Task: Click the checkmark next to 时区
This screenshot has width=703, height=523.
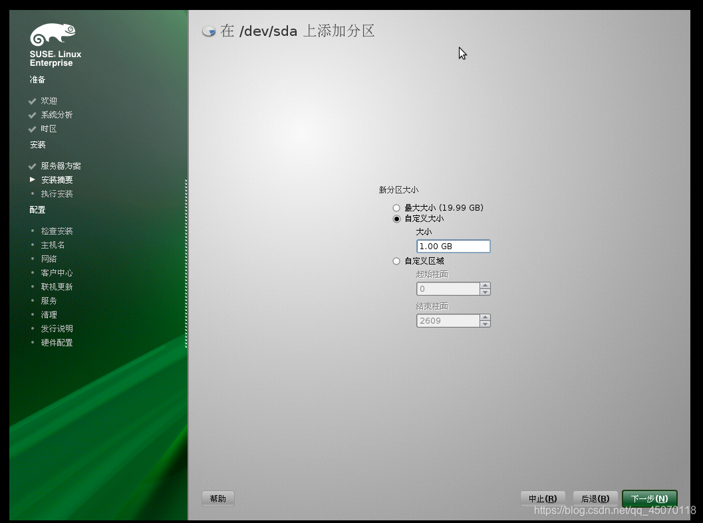Action: (32, 129)
